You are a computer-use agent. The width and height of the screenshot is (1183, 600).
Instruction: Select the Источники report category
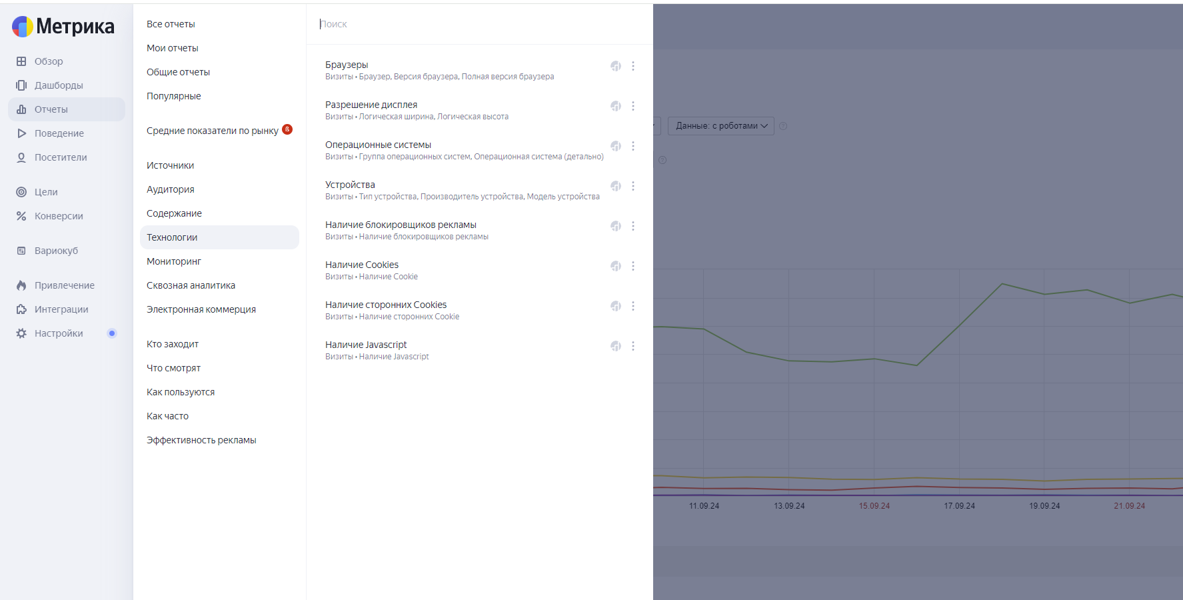[x=171, y=165]
